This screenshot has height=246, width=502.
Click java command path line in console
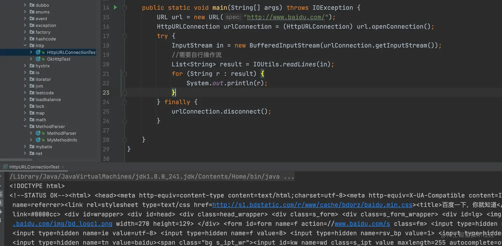click(152, 177)
